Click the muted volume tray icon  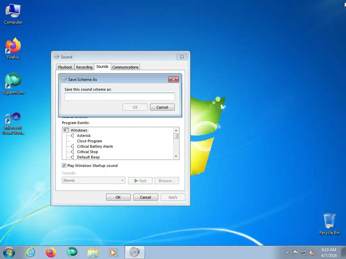[x=312, y=253]
